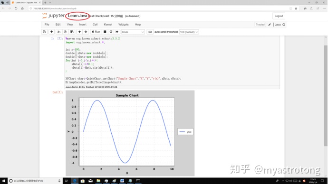Click inside the Java code cell editor

pos(173,61)
